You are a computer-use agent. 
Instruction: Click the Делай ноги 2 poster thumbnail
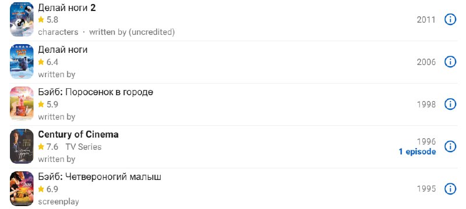pyautogui.click(x=22, y=20)
